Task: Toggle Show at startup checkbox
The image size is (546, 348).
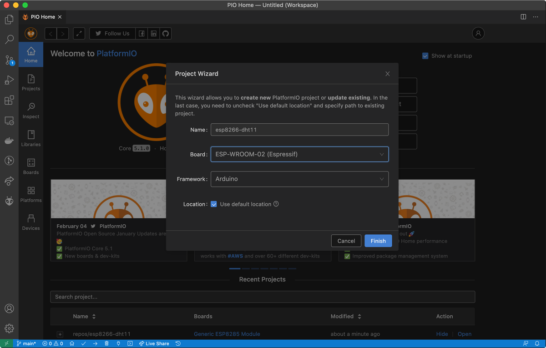Action: [x=425, y=56]
